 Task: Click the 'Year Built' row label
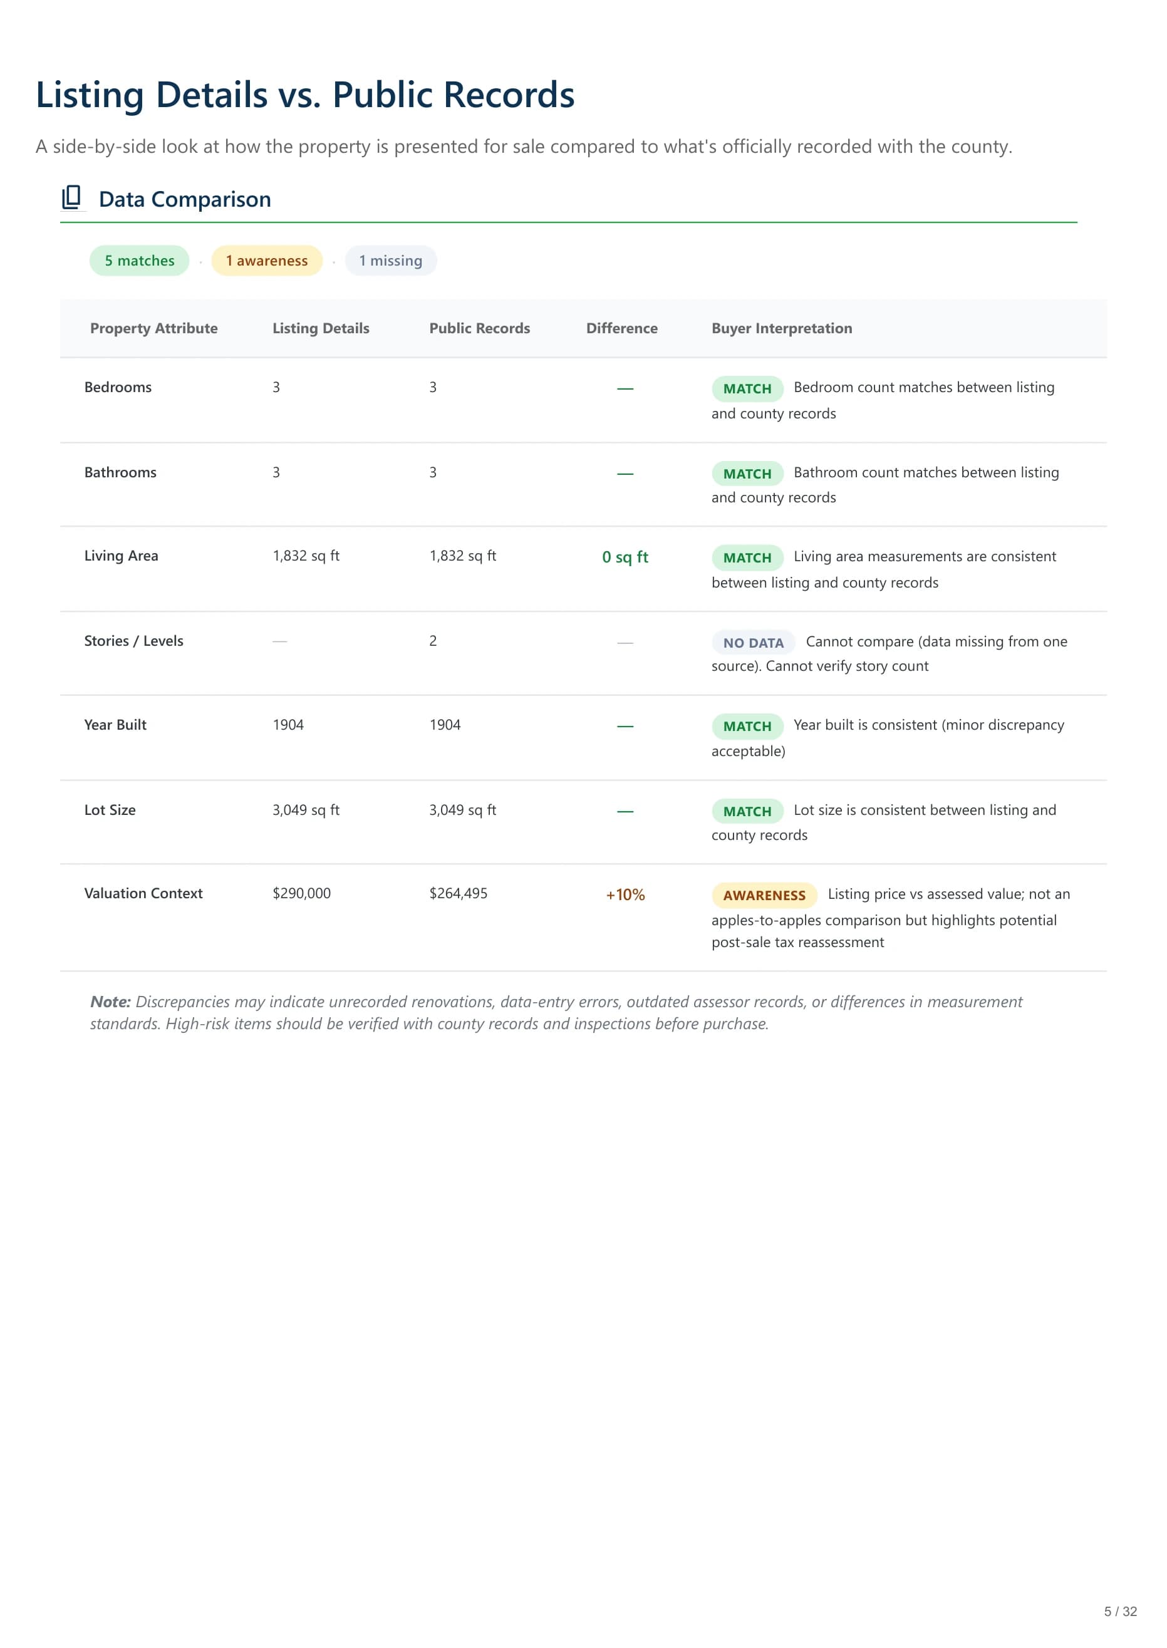[115, 725]
